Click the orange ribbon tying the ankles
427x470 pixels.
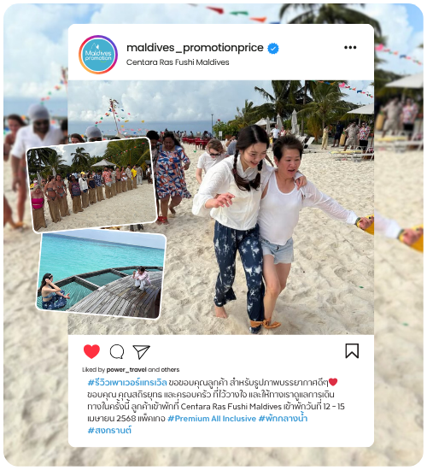264,324
